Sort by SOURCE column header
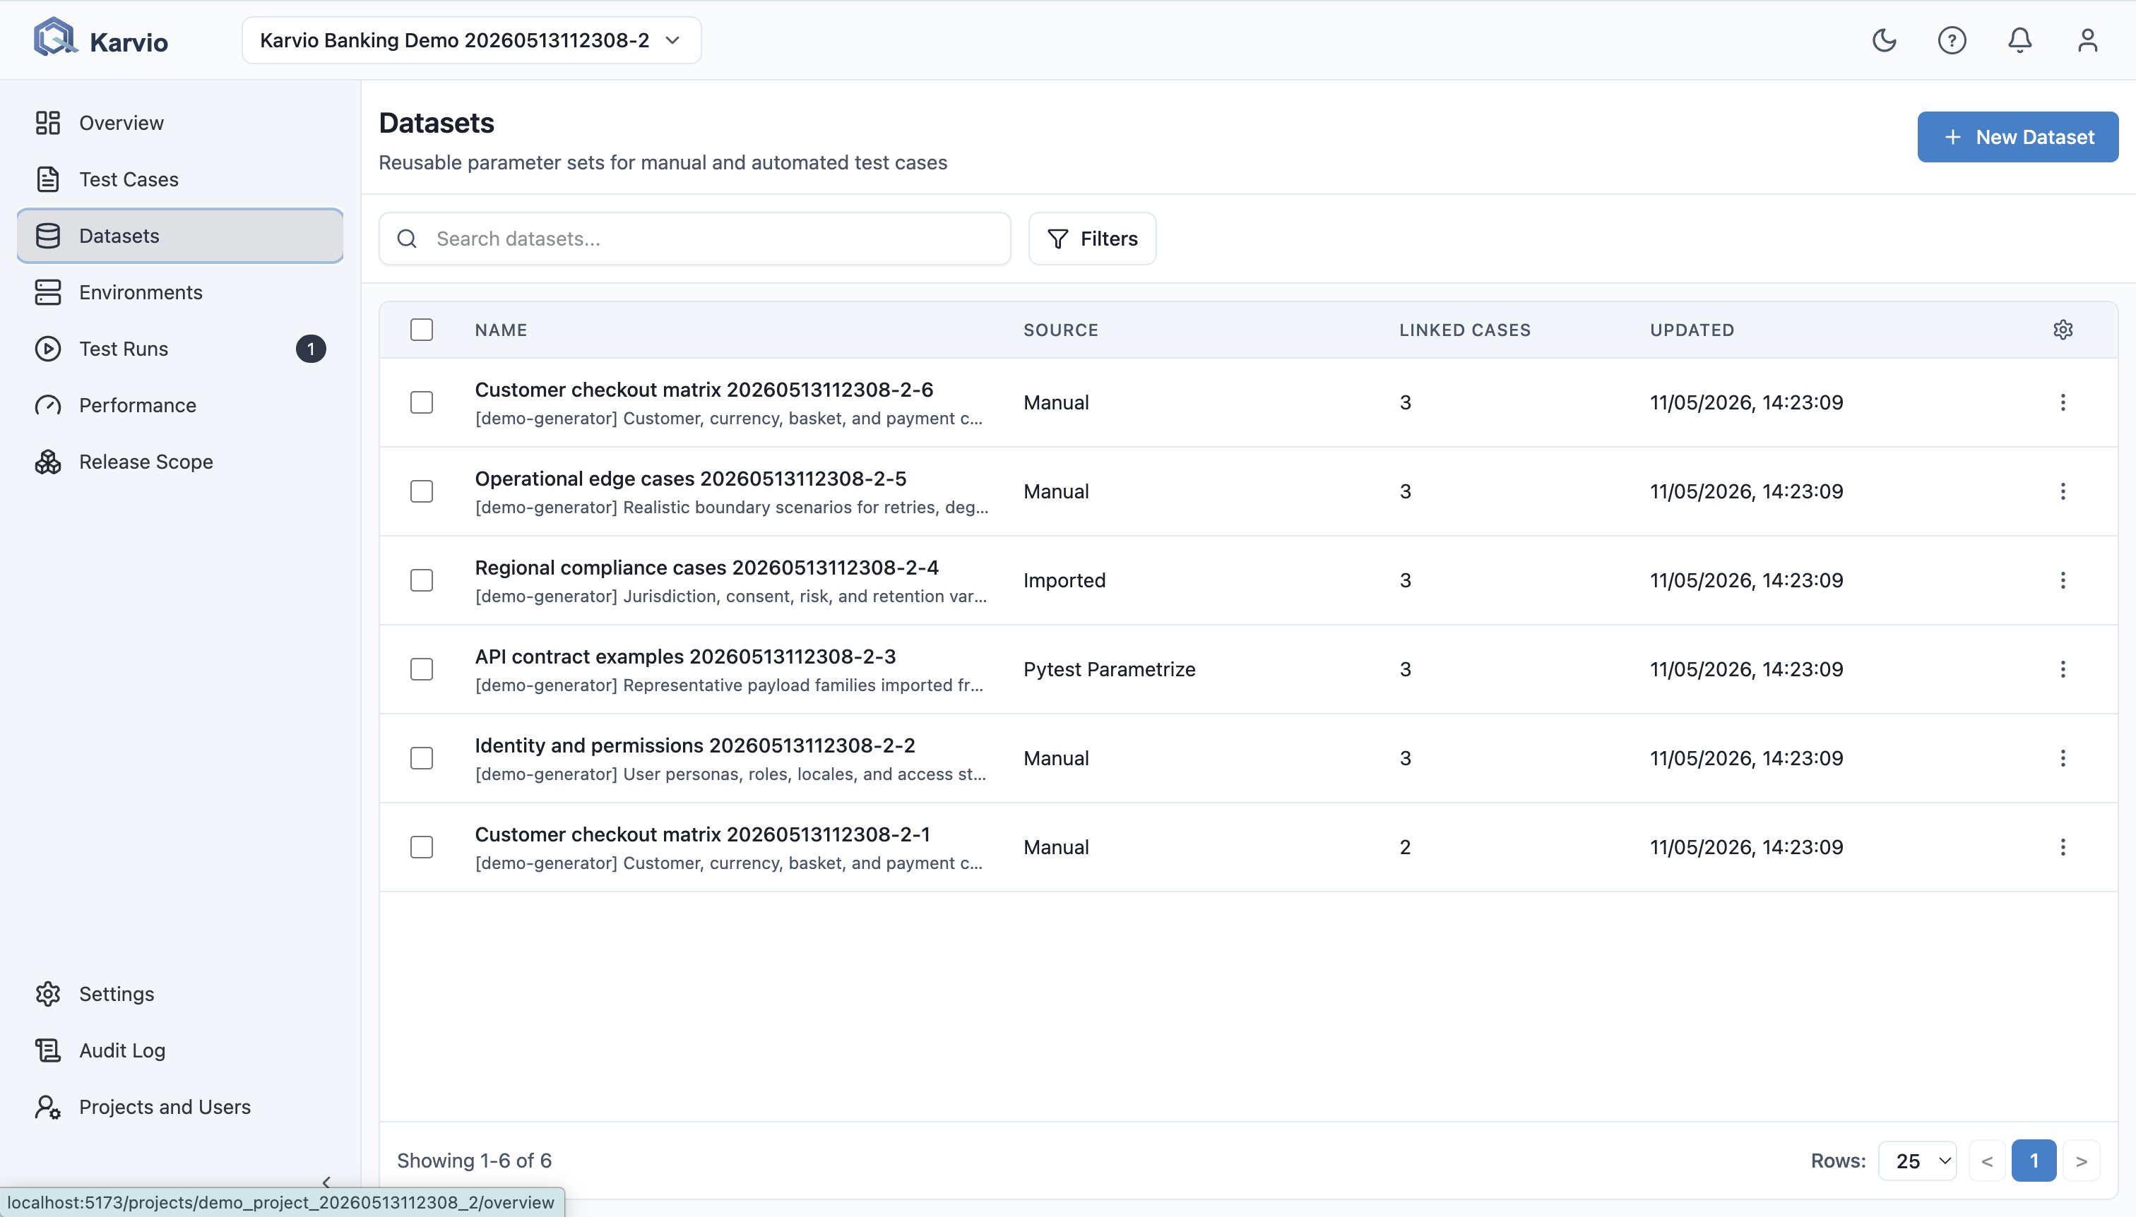The width and height of the screenshot is (2136, 1217). pyautogui.click(x=1060, y=330)
